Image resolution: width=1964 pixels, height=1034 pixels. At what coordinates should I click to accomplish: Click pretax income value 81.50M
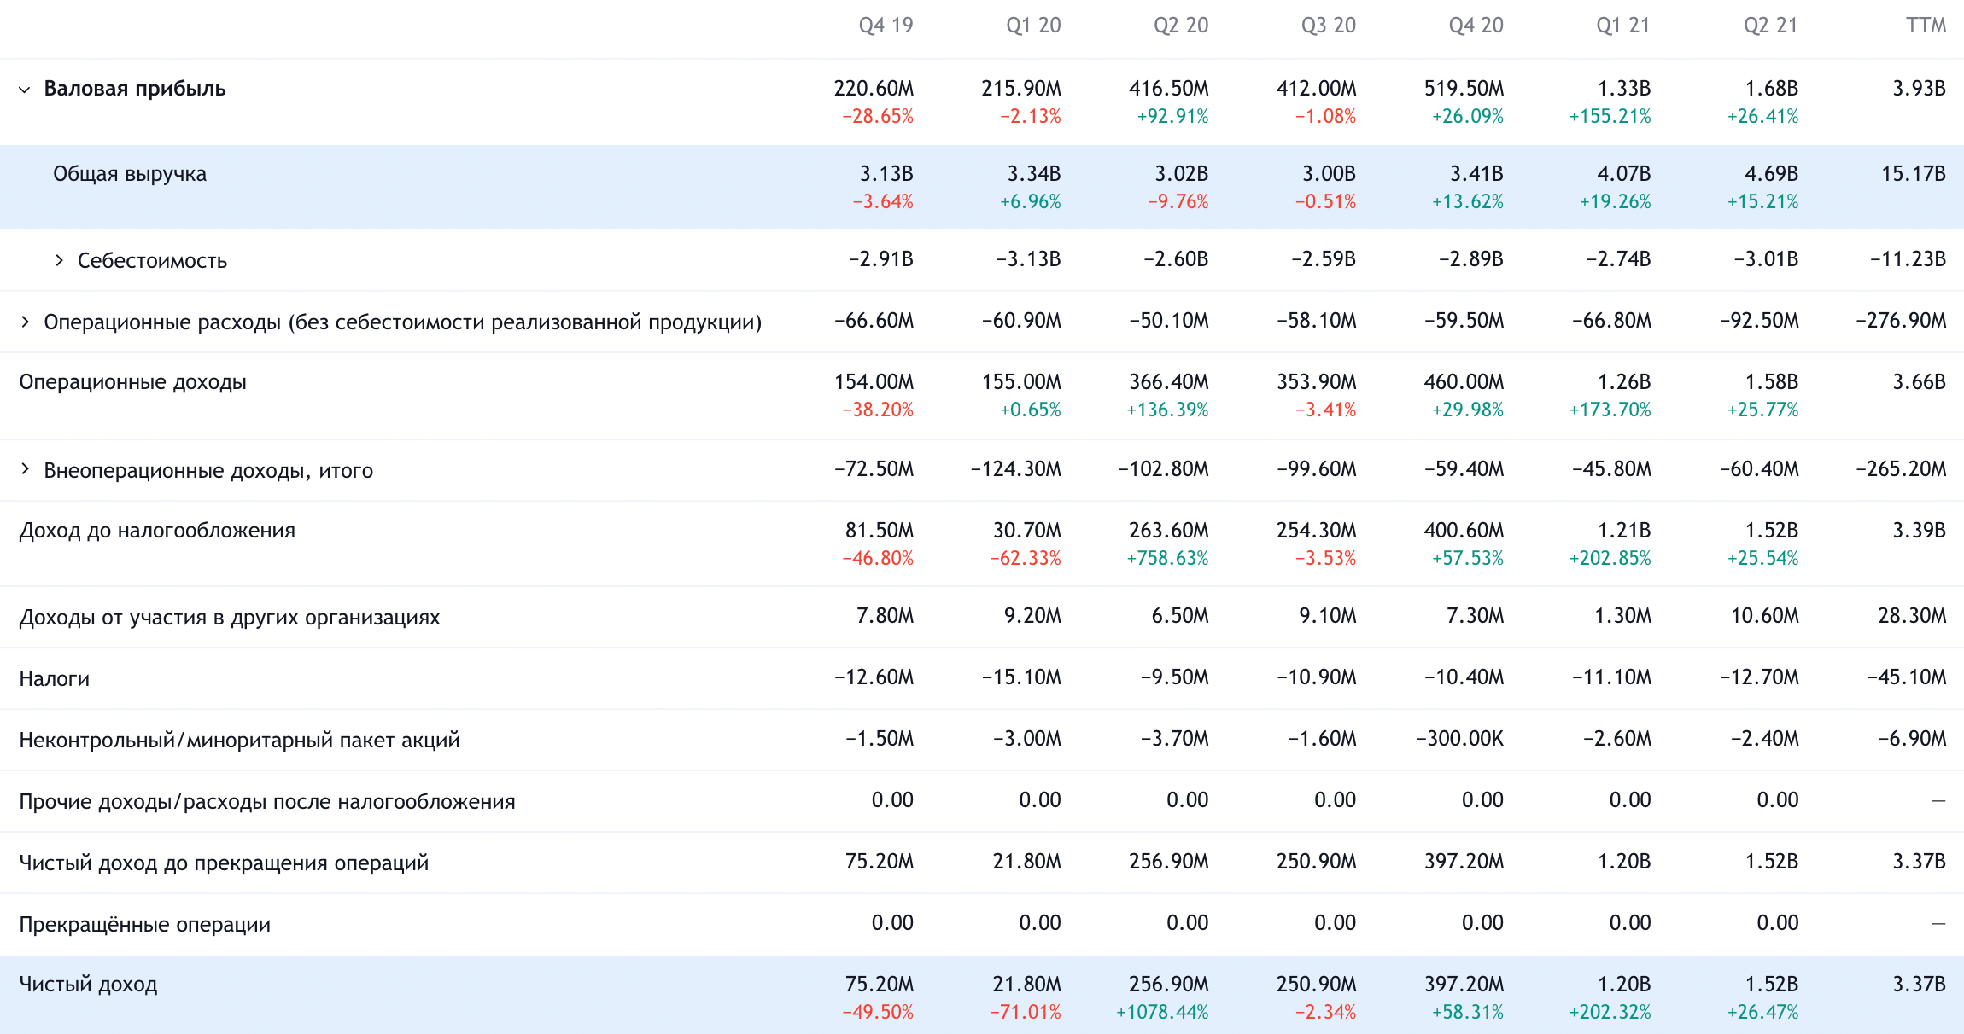[x=880, y=531]
